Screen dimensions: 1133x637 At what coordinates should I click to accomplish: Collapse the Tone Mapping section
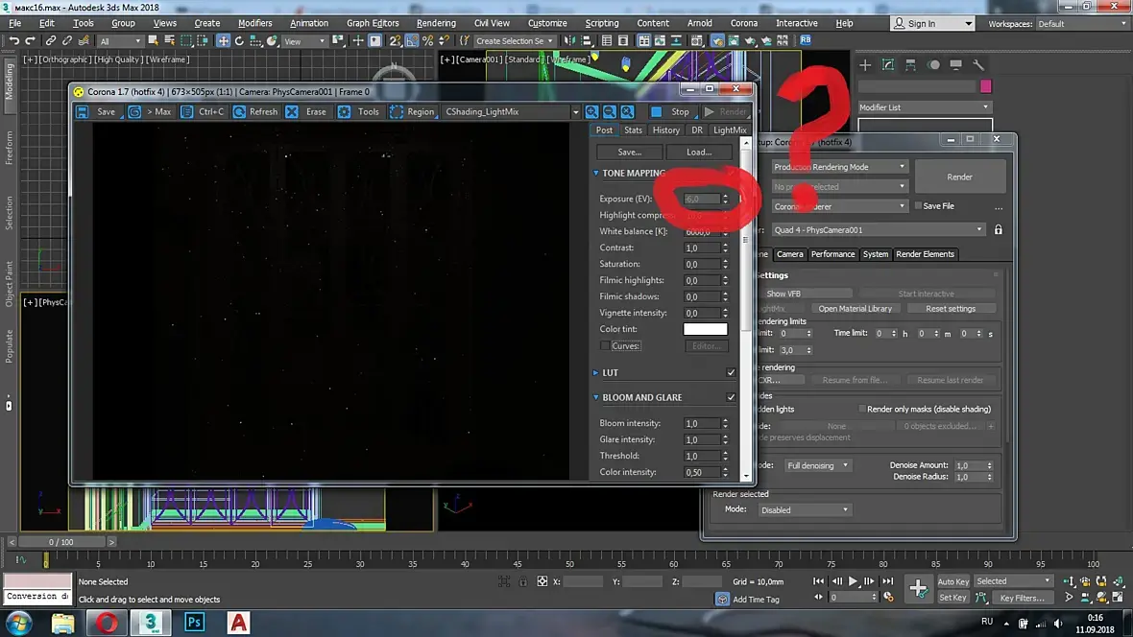click(596, 174)
